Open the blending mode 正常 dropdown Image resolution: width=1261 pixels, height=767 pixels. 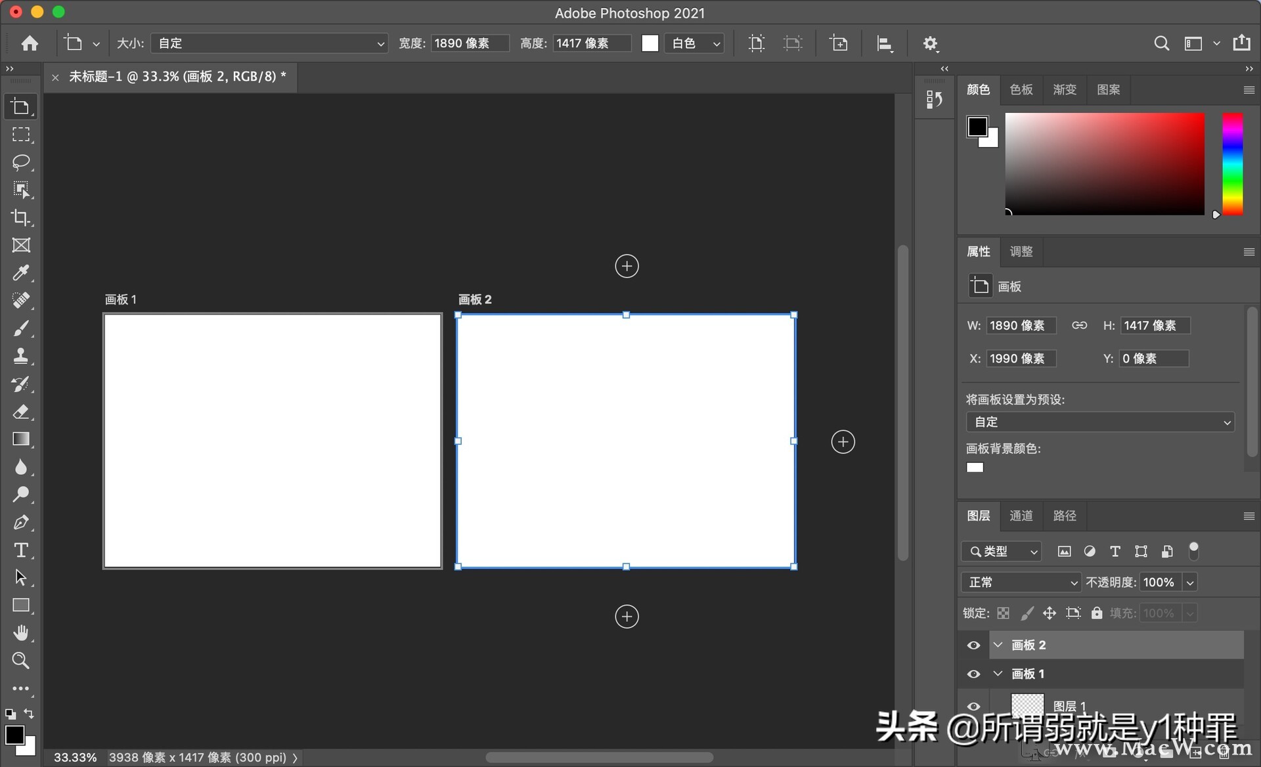point(1021,582)
